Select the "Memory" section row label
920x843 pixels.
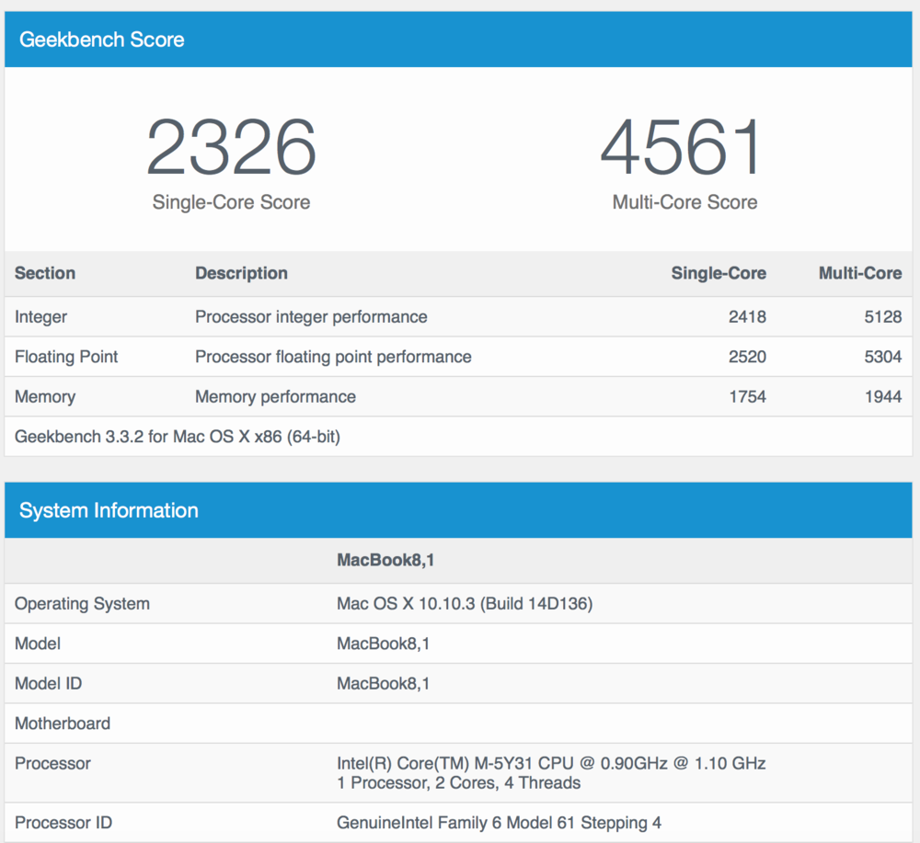[45, 397]
